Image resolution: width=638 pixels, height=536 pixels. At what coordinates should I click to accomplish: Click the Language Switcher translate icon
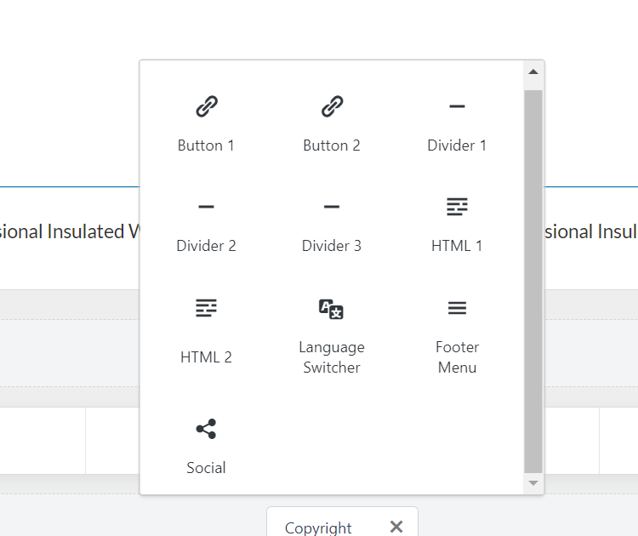tap(331, 308)
